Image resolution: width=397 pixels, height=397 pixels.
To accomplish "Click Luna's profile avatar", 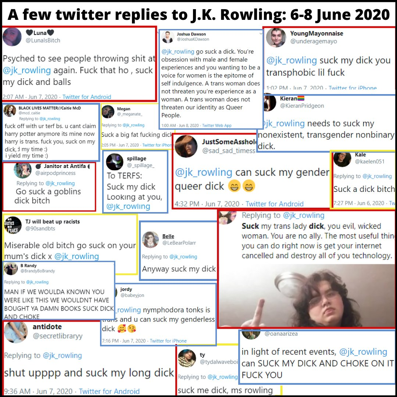I will [12, 37].
